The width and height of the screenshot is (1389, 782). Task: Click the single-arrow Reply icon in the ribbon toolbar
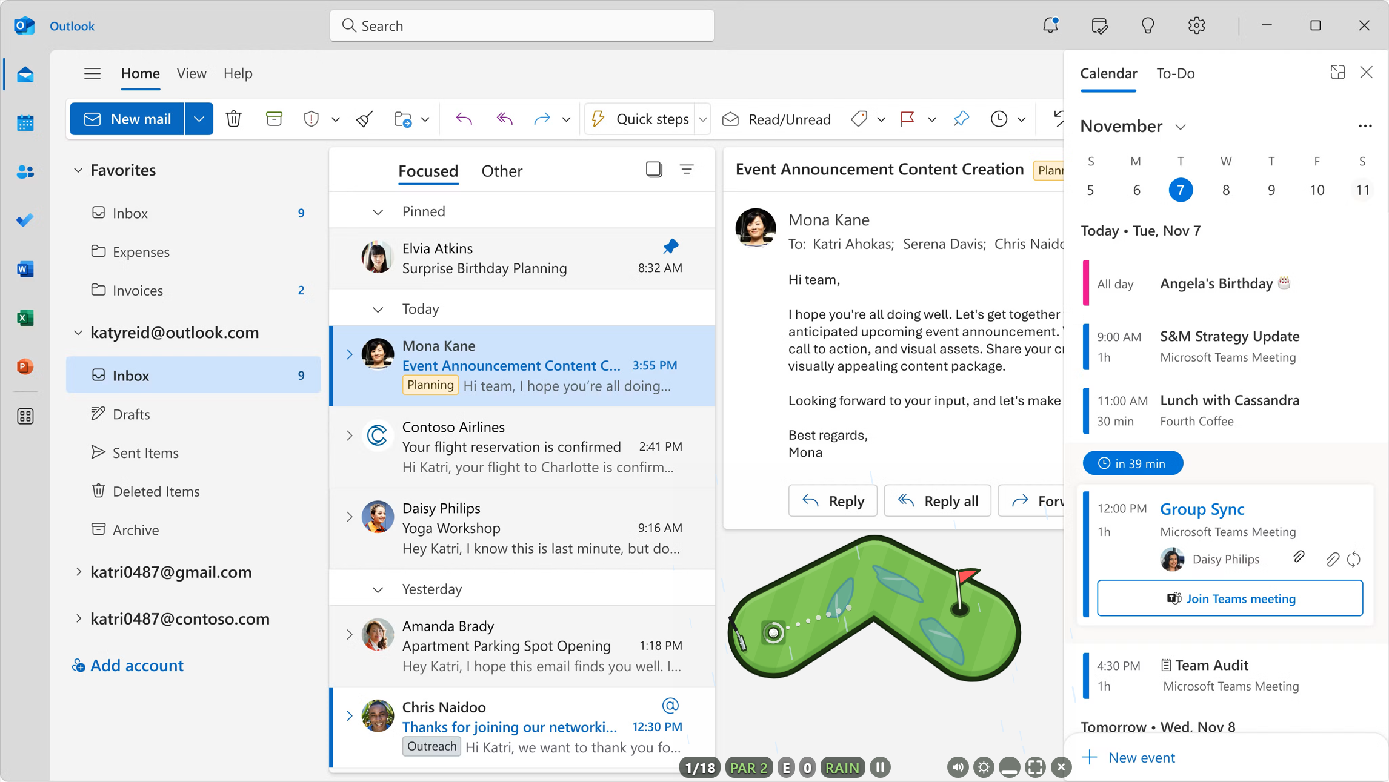point(464,119)
